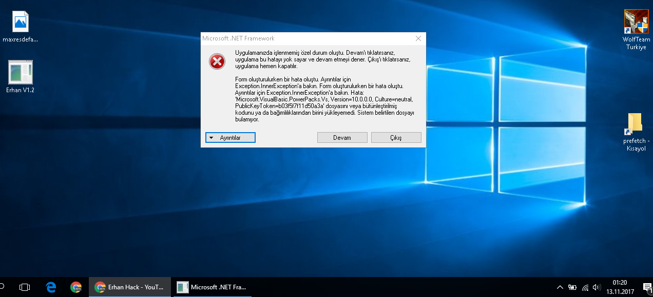Select the Erhan V1.2 desktop shortcut
Screen dimensions: 653x297
[x=21, y=77]
